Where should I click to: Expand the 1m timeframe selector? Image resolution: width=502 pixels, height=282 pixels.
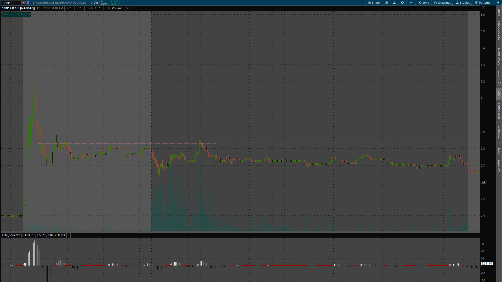(x=411, y=3)
